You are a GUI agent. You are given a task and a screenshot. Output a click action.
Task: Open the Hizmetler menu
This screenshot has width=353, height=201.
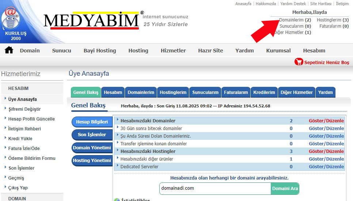(x=173, y=51)
